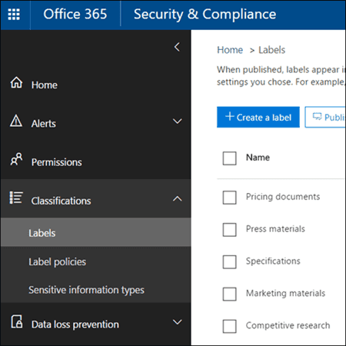Click the Permissions people icon
The width and height of the screenshot is (346, 346).
(16, 159)
